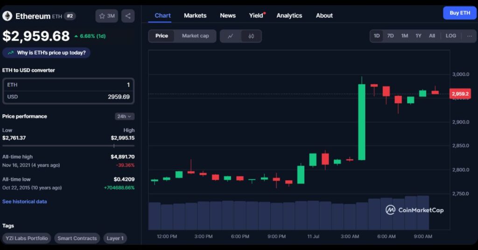Click the Price performance heading

point(25,116)
